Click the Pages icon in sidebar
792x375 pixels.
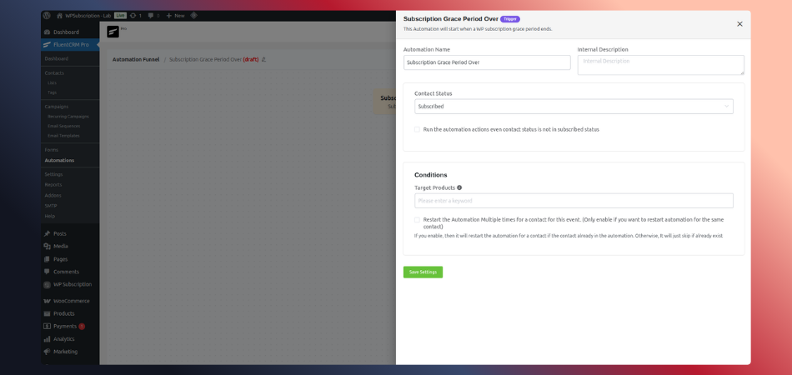47,259
